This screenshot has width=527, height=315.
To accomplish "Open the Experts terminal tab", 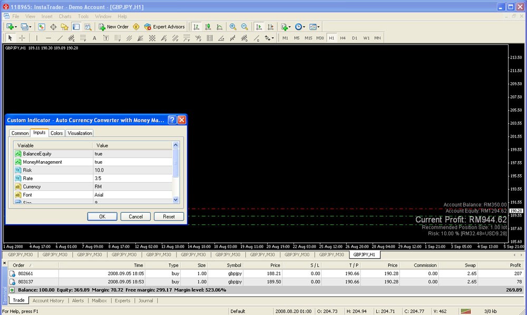I will [122, 301].
